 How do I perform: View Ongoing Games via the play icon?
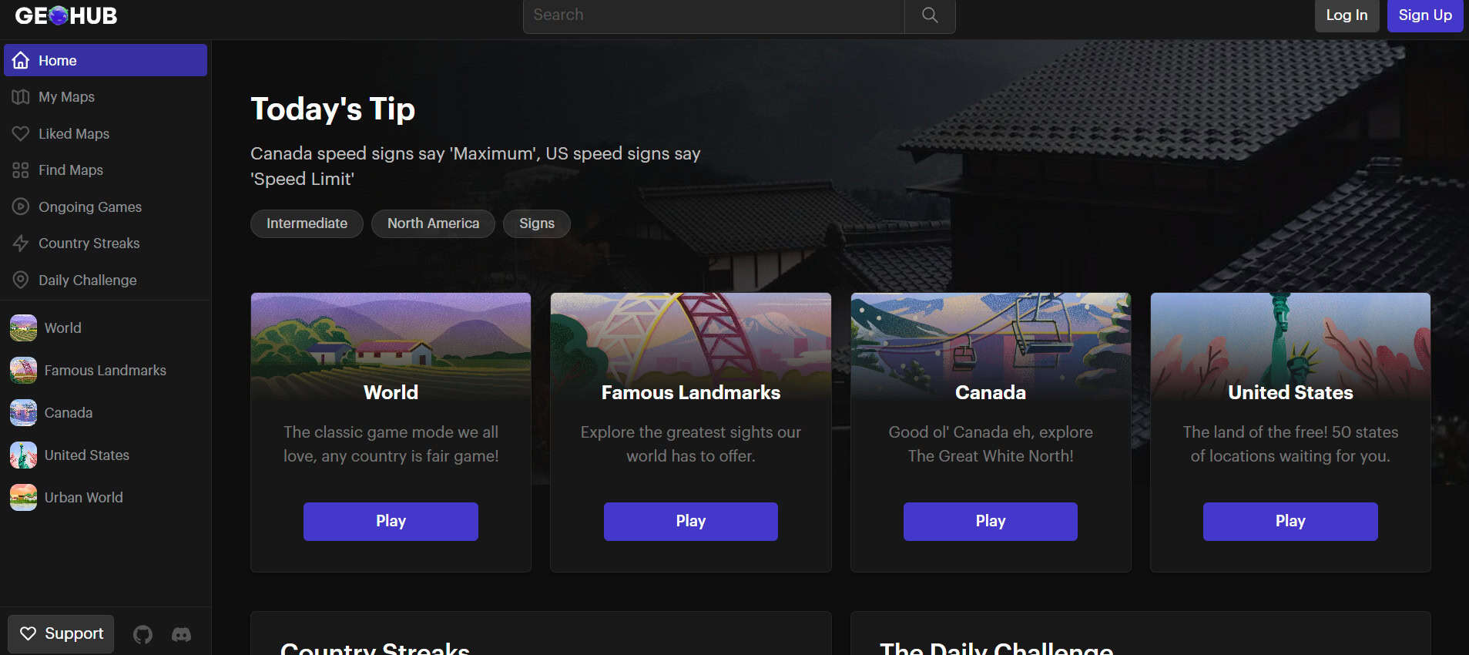[21, 207]
